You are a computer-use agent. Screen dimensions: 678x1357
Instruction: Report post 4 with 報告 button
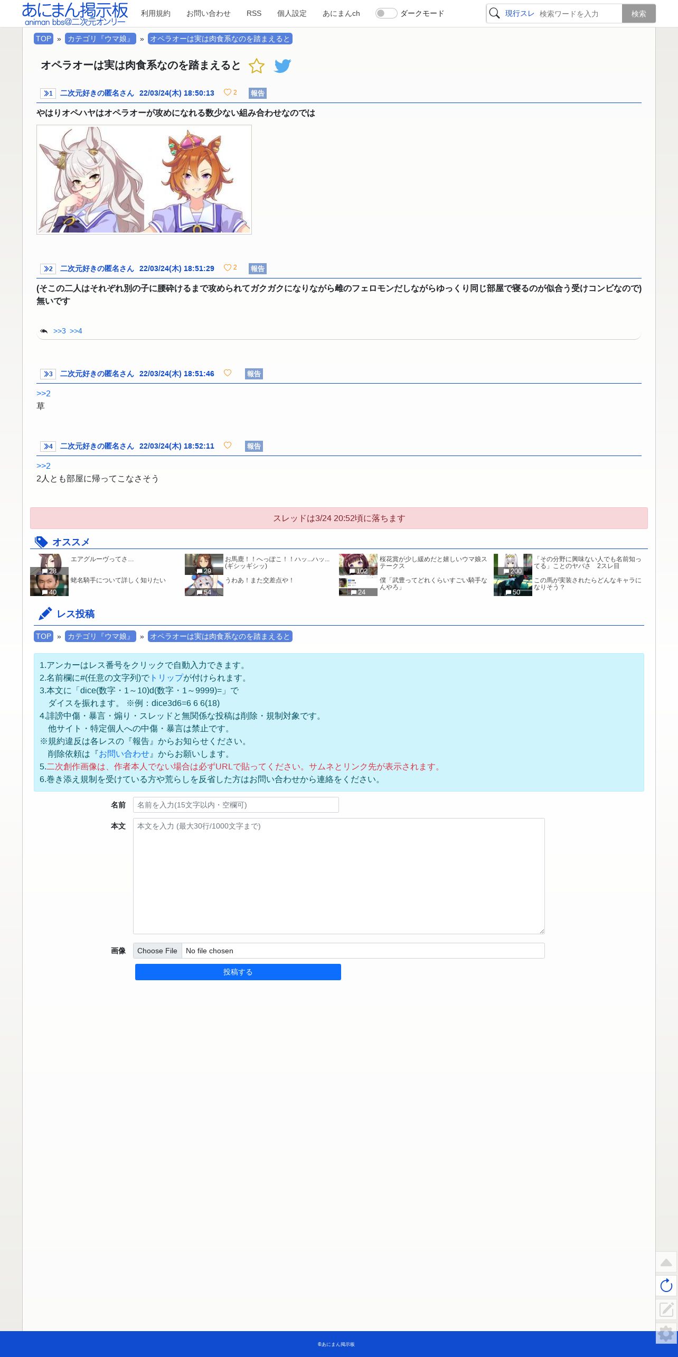254,447
